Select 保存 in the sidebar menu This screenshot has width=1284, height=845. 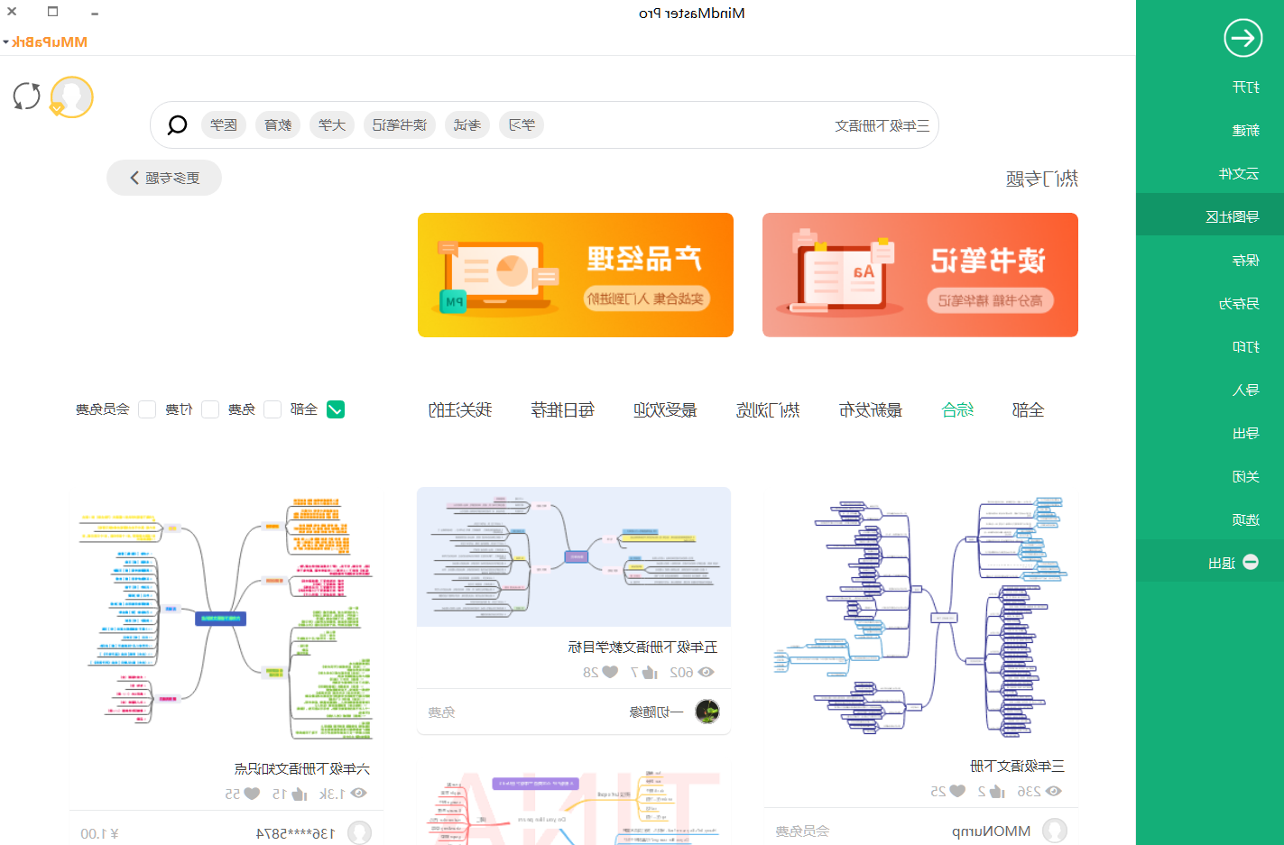coord(1210,260)
